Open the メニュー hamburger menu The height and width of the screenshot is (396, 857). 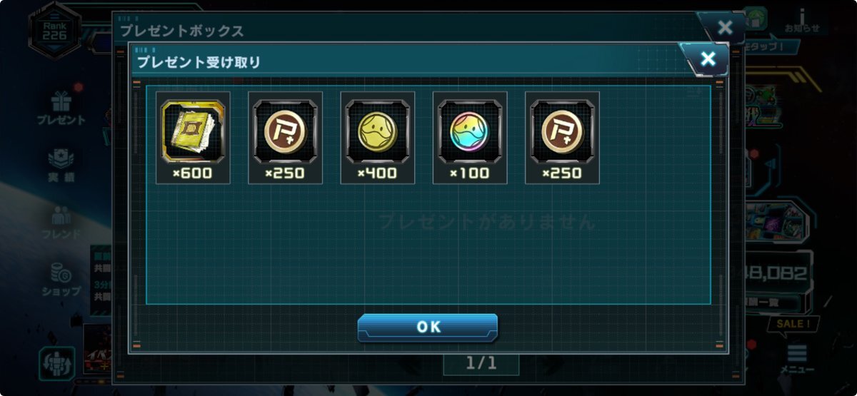797,360
